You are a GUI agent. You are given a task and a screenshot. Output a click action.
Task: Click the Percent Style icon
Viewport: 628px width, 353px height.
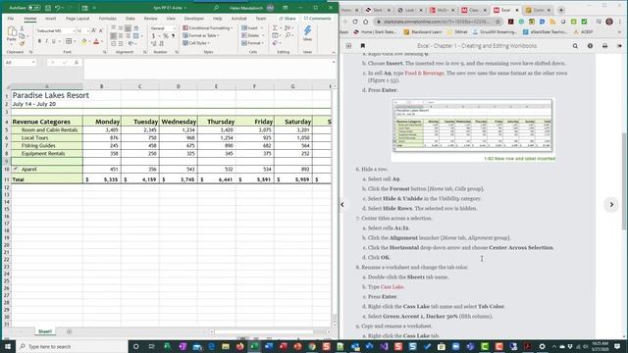[x=166, y=36]
